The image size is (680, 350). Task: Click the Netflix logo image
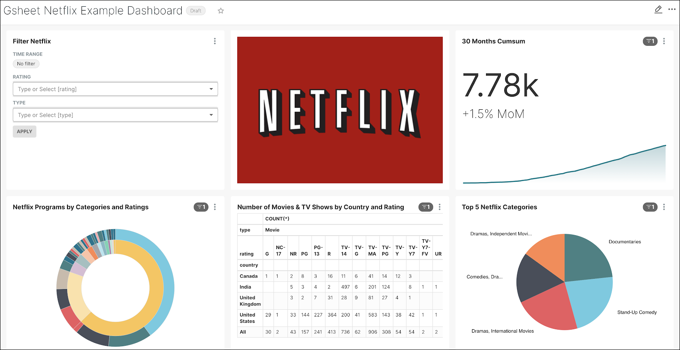click(x=340, y=110)
